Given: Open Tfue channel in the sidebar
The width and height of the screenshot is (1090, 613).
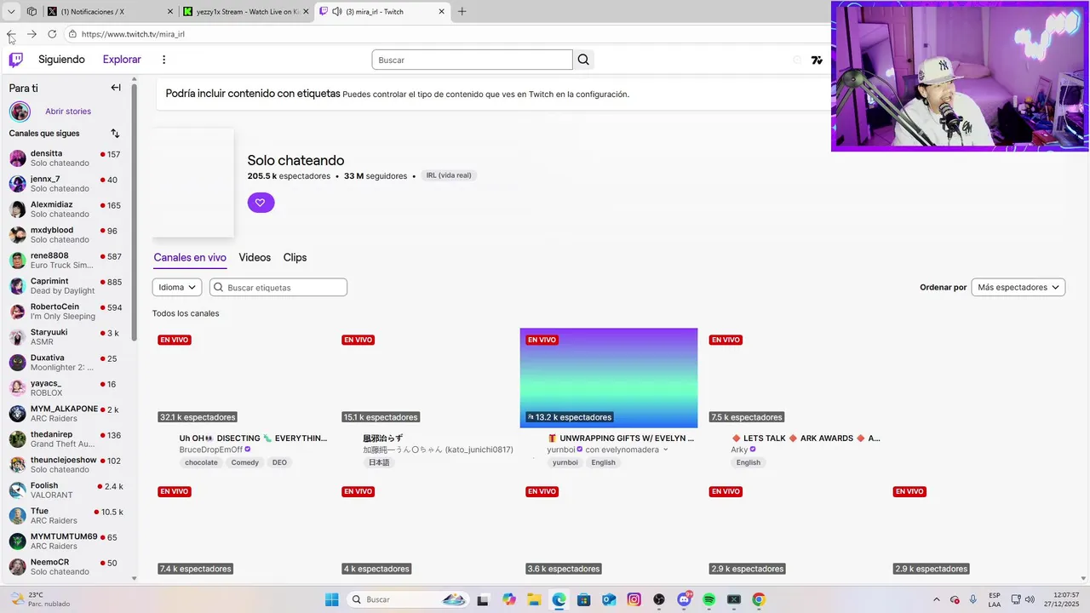Looking at the screenshot, I should pos(66,516).
